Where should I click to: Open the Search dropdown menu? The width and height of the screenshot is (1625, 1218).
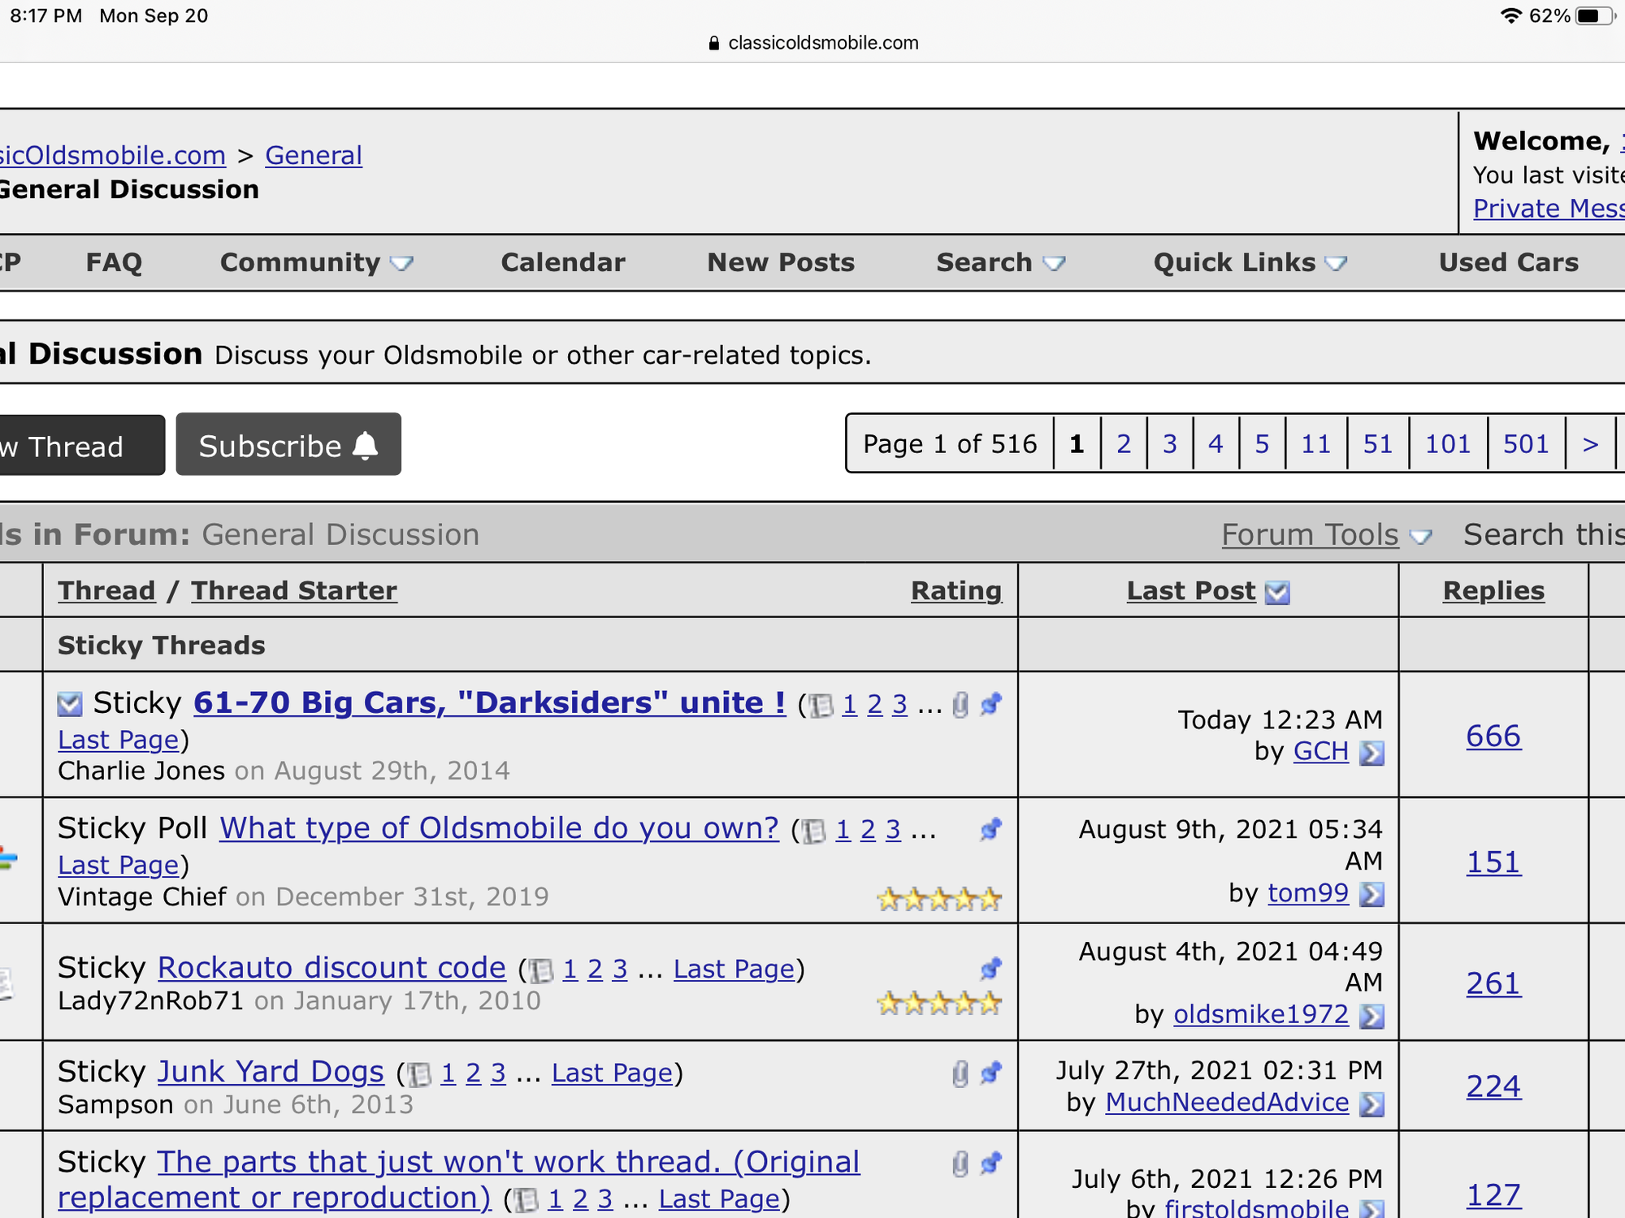coord(999,262)
